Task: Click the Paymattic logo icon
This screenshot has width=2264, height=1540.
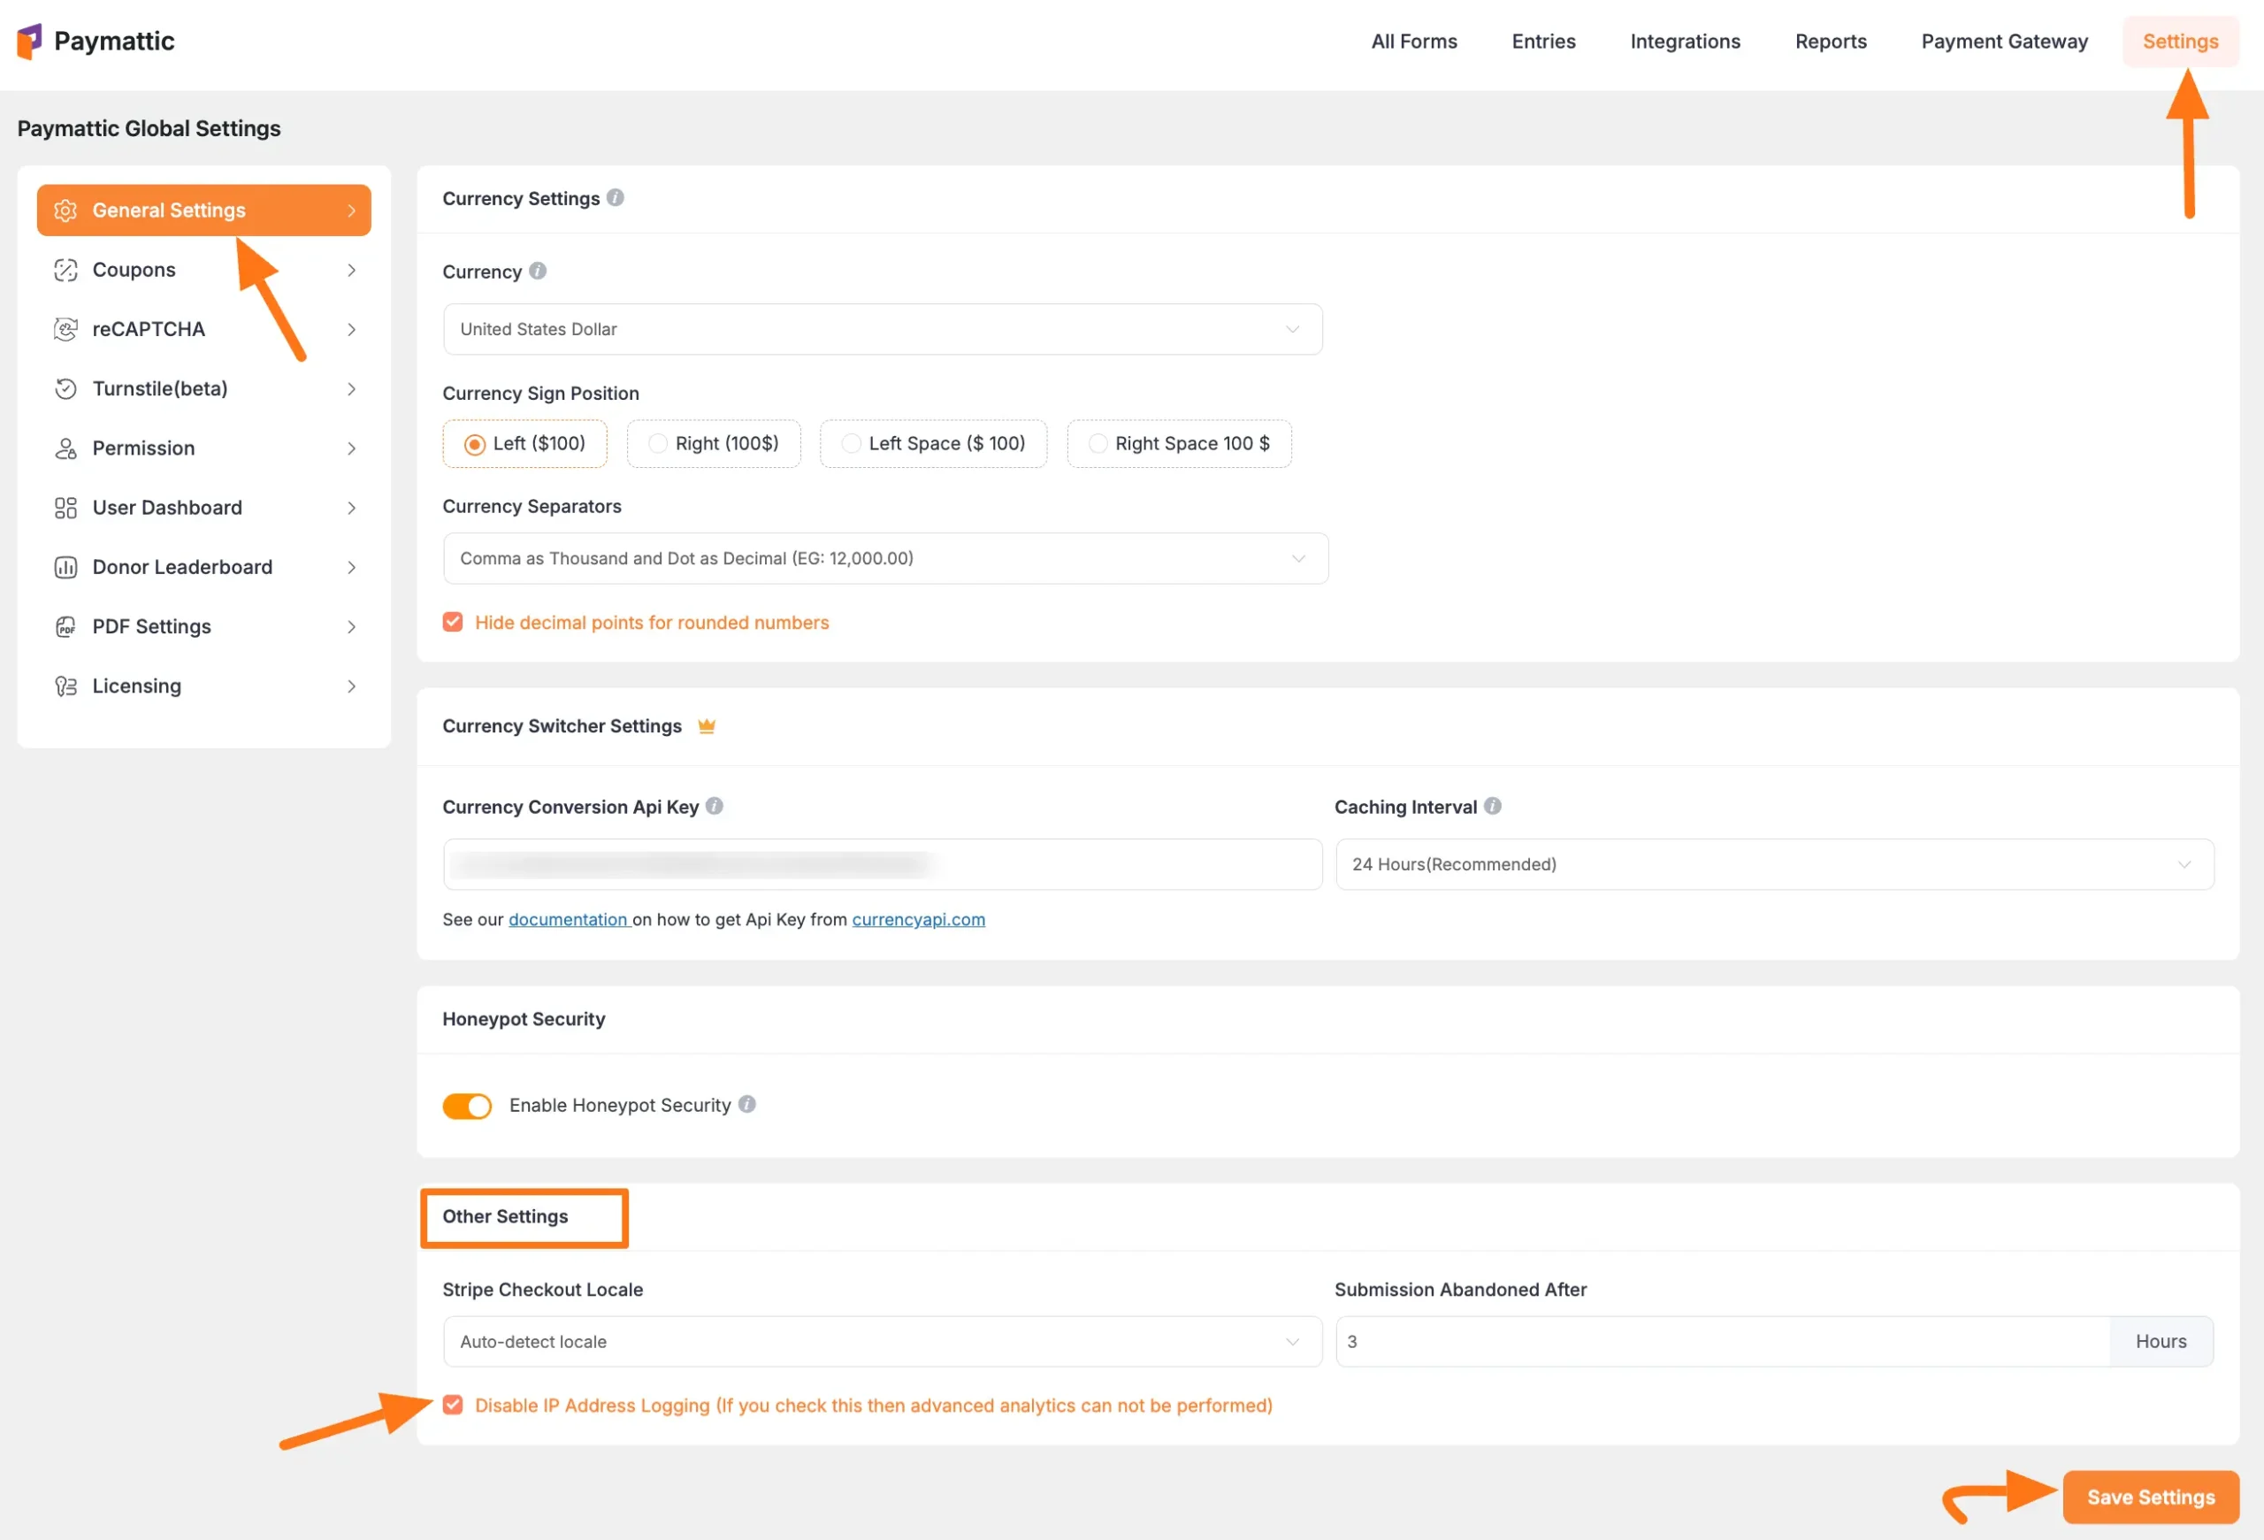Action: click(29, 41)
